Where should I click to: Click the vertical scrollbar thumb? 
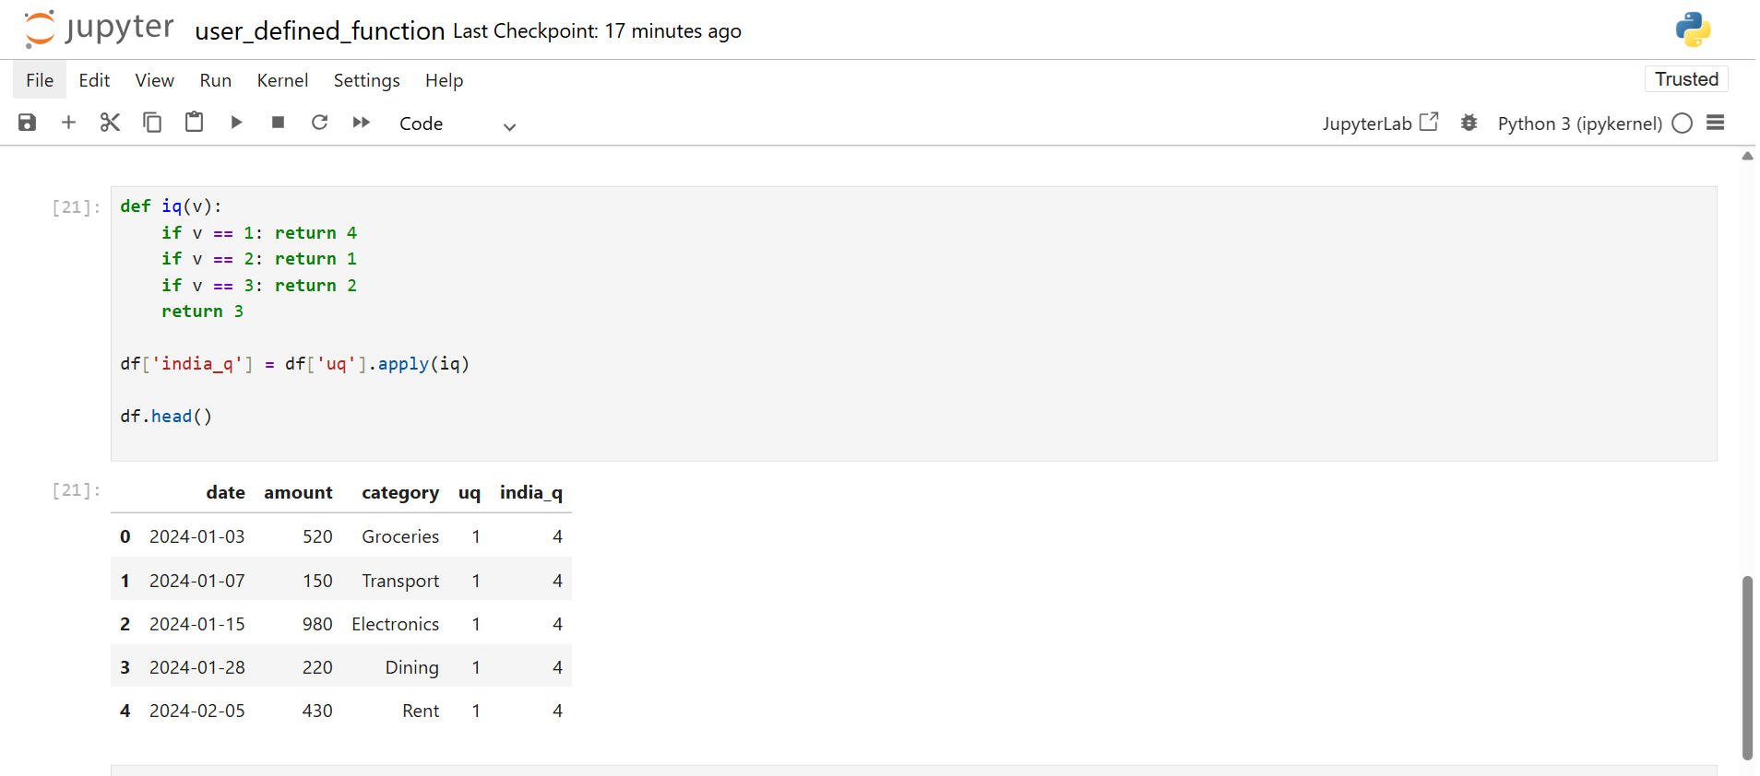coord(1746,667)
